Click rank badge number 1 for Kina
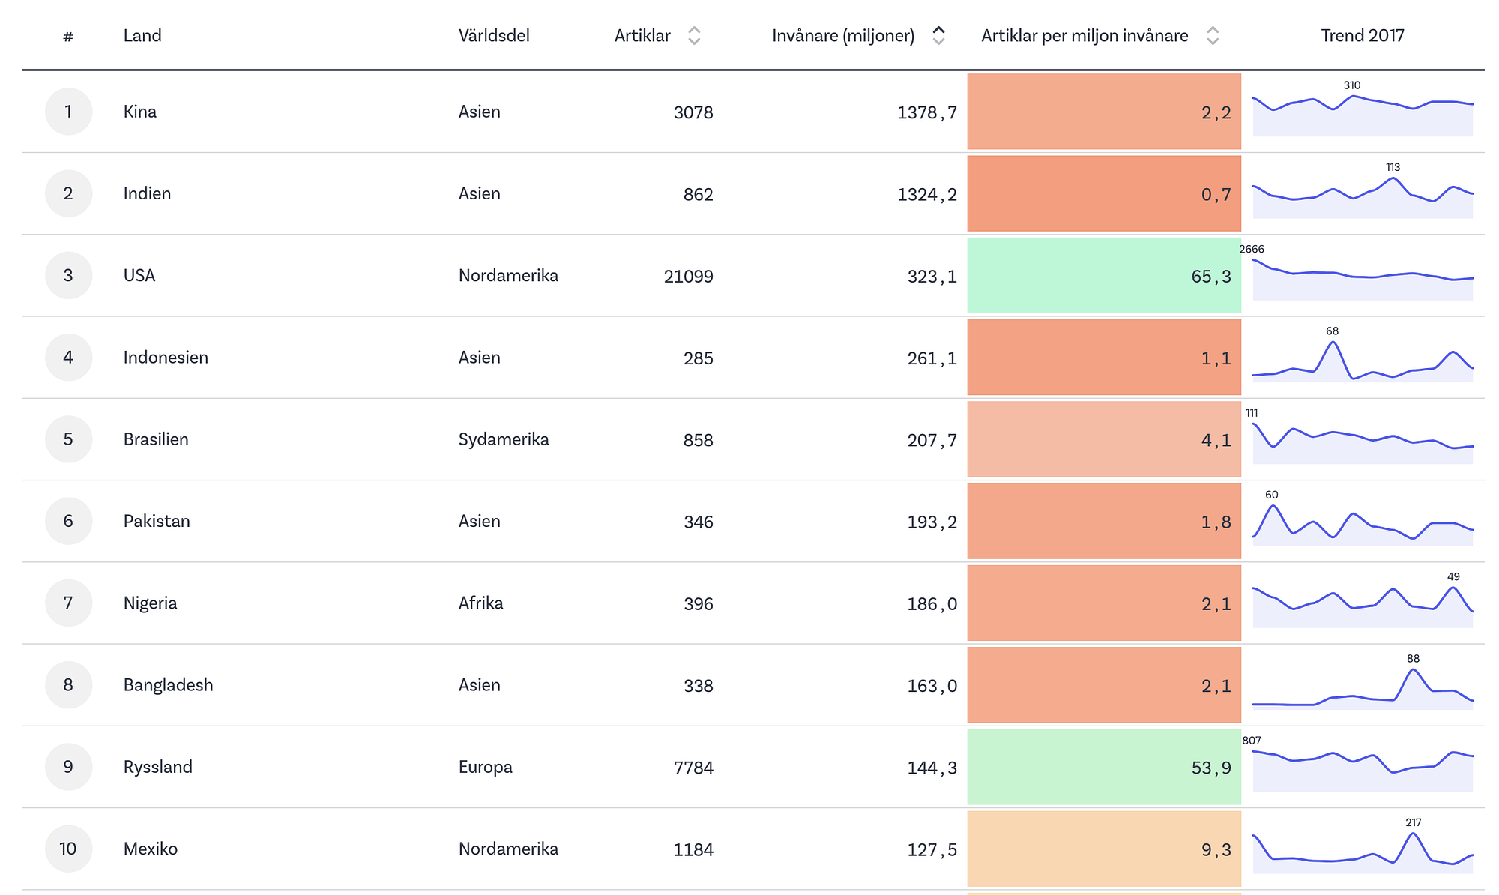Viewport: 1499px width, 895px height. point(68,112)
